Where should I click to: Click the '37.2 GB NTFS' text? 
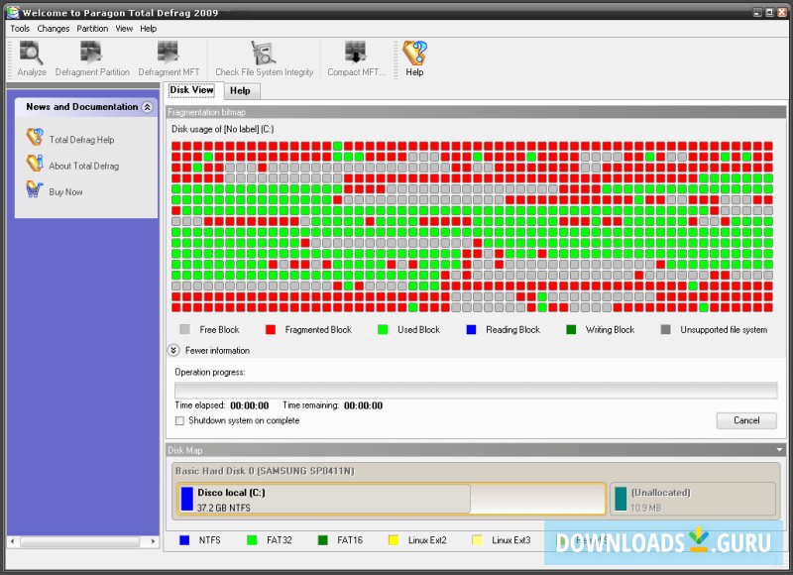[x=224, y=508]
